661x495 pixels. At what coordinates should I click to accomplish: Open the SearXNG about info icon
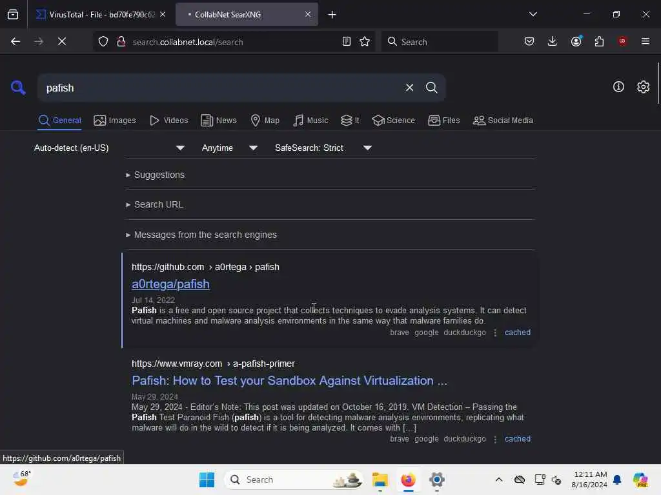[618, 87]
